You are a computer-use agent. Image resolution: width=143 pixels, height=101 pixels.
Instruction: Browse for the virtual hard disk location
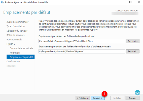(x=133, y=41)
